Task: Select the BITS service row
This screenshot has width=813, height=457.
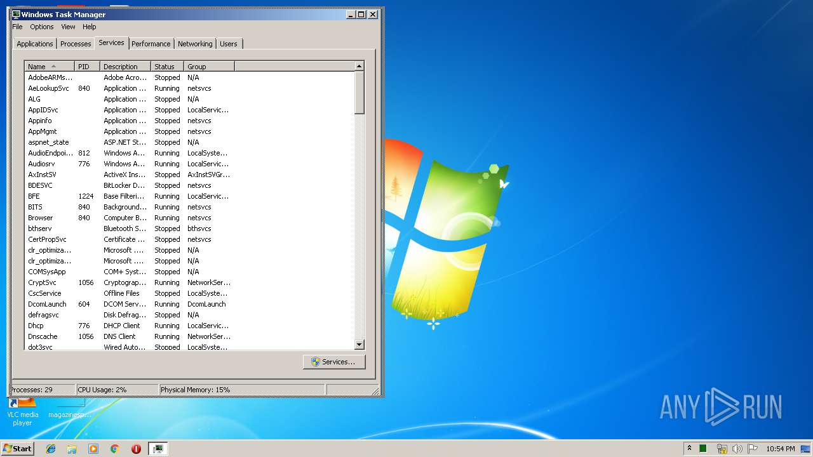Action: coord(189,207)
